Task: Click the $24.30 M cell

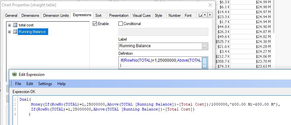Action: (263, 42)
